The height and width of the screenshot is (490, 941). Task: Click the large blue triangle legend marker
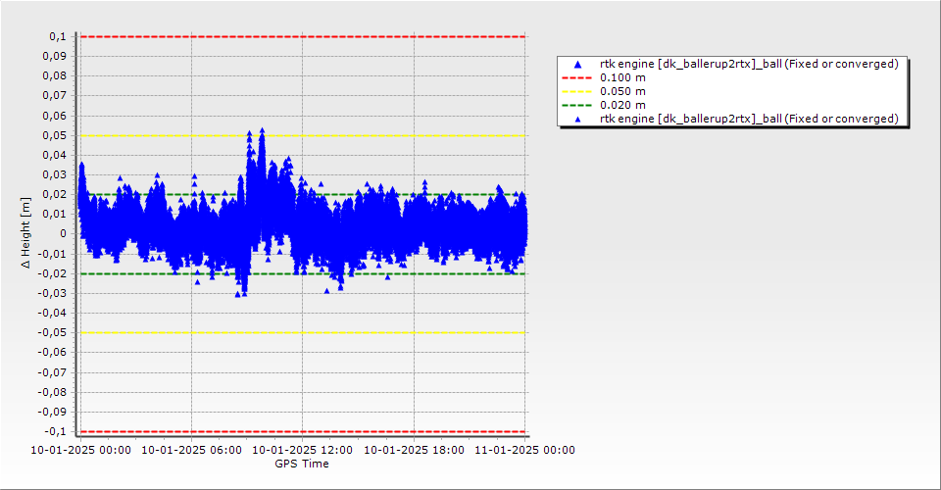[577, 64]
